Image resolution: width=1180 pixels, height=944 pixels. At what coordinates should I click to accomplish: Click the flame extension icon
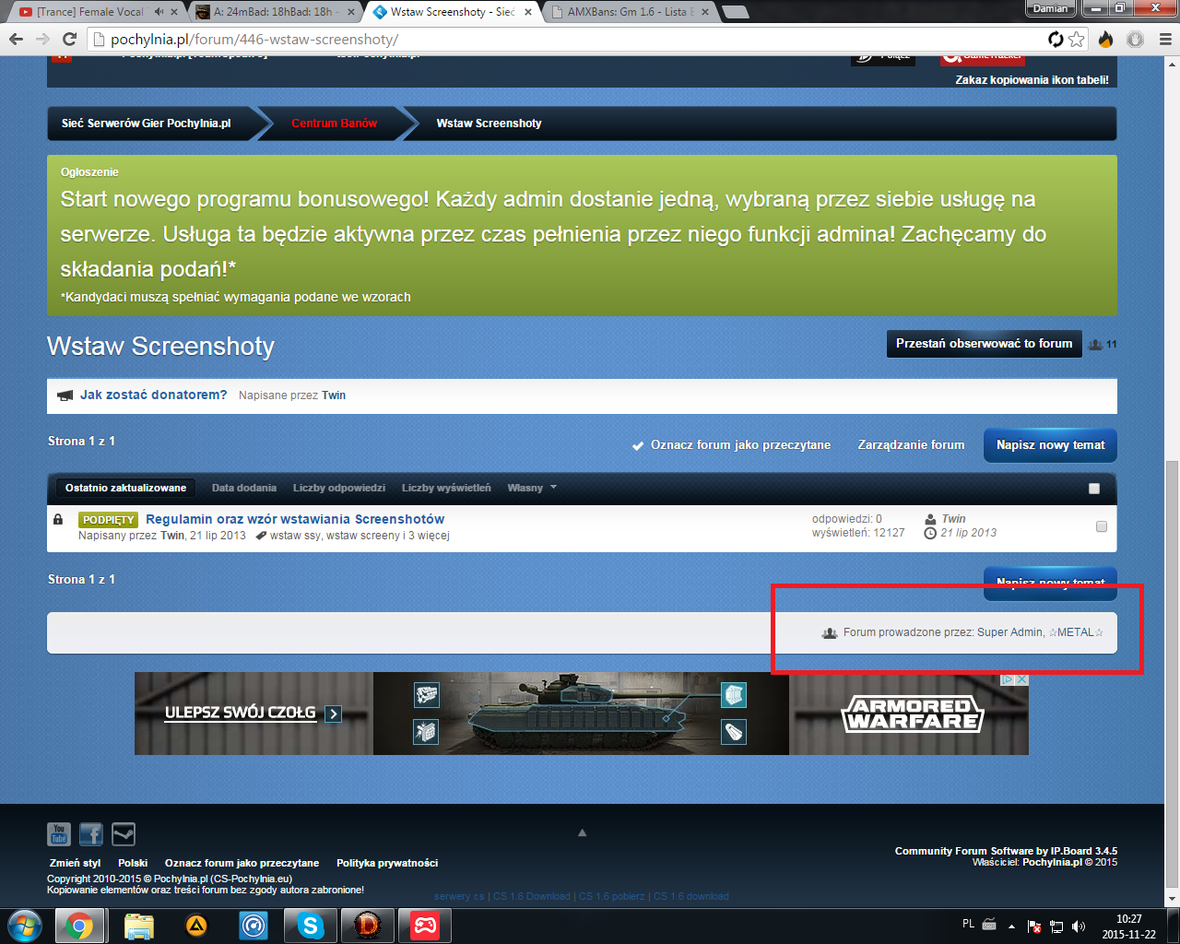(x=1106, y=40)
